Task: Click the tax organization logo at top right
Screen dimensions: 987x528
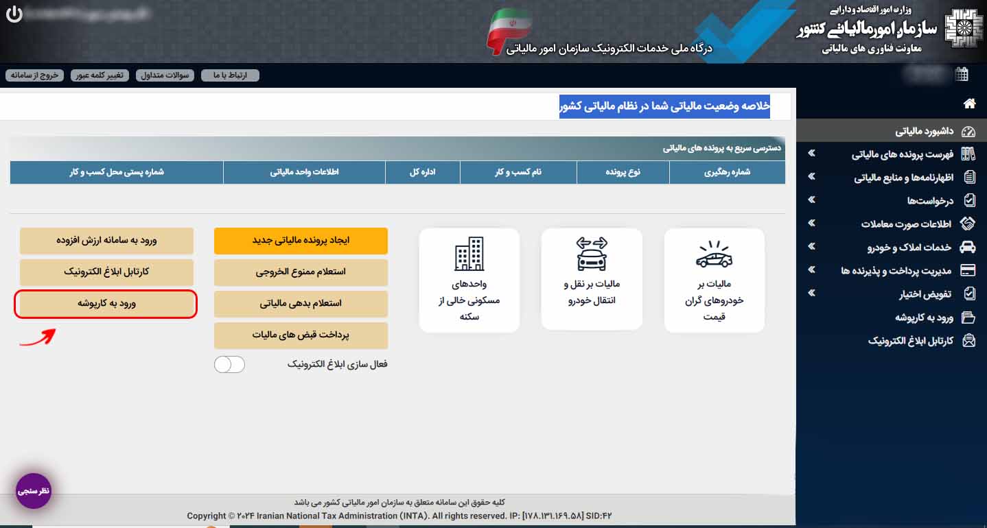Action: point(964,28)
